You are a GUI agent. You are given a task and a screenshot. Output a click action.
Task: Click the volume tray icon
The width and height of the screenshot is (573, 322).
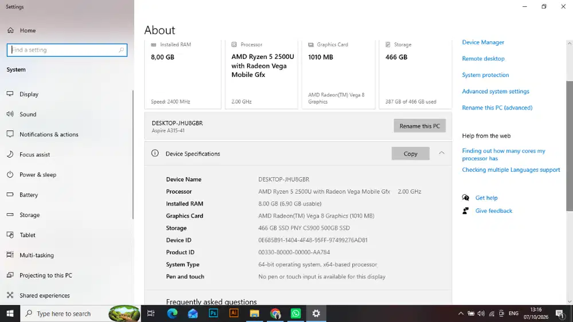coord(481,313)
